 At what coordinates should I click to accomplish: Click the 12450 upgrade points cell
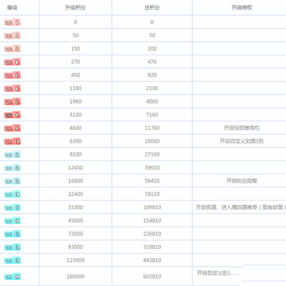[x=75, y=168]
